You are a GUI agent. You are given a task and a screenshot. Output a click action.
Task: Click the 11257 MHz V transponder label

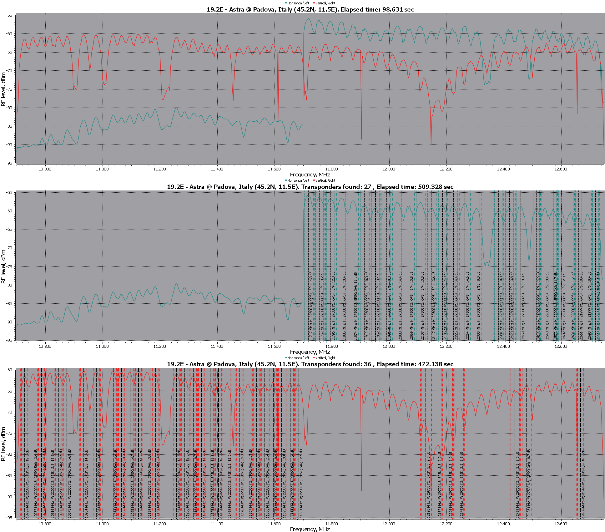179,484
